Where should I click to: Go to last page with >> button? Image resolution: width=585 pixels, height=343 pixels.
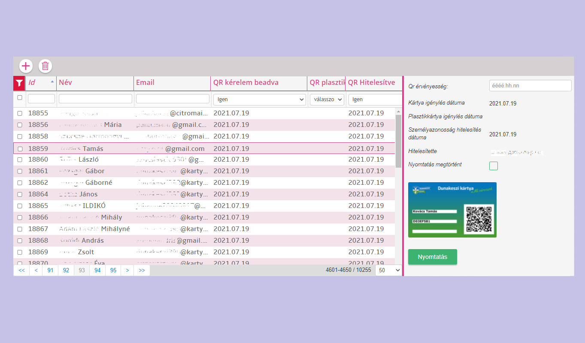142,270
